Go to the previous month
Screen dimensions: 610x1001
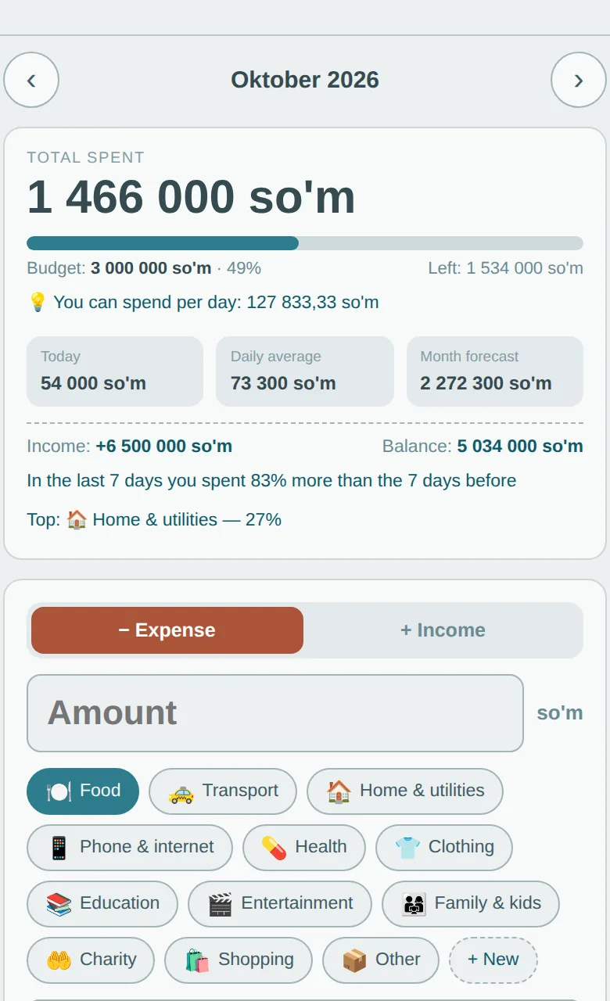click(31, 80)
